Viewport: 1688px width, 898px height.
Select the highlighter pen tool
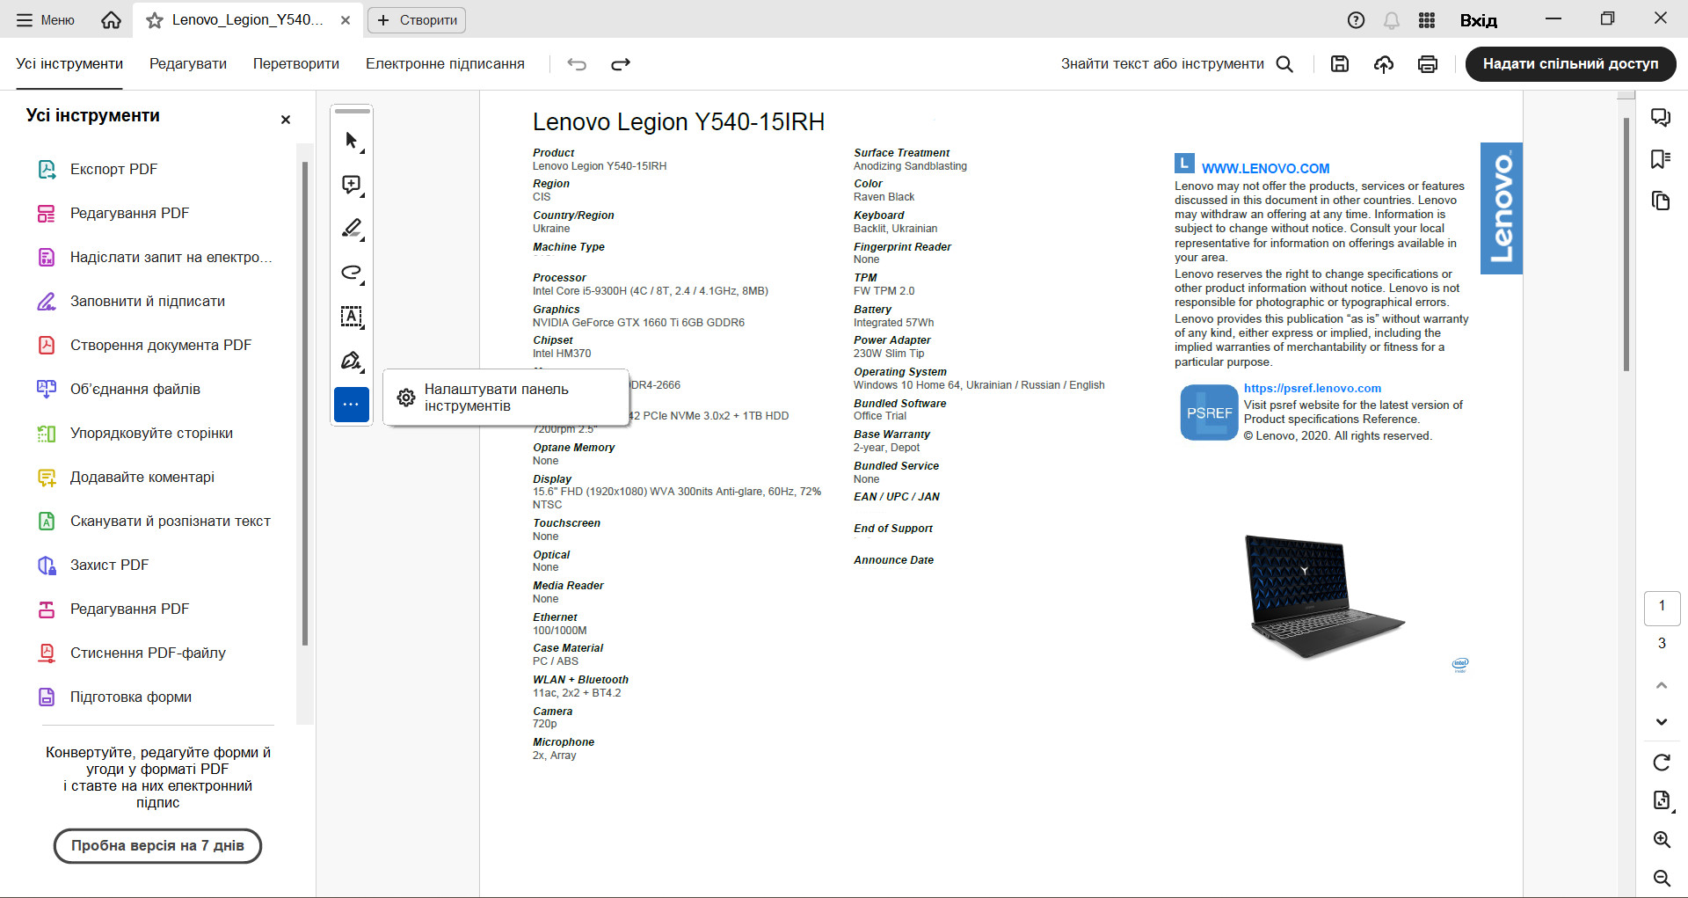pyautogui.click(x=352, y=229)
